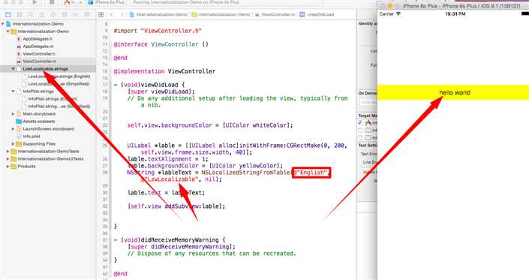Screen dimensions: 529x280
Task: Click line number 37 in editor gutter
Action: 105,240
